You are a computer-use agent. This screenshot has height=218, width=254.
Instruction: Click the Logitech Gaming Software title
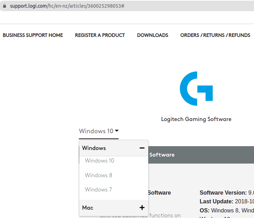pos(196,119)
